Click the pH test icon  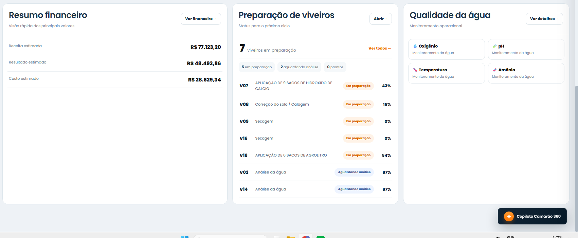(x=494, y=46)
